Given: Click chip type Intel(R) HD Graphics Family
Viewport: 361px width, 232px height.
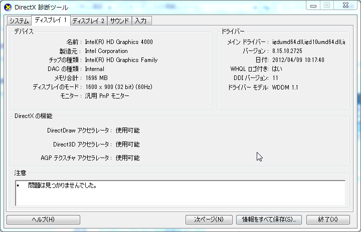Looking at the screenshot, I should (x=121, y=60).
